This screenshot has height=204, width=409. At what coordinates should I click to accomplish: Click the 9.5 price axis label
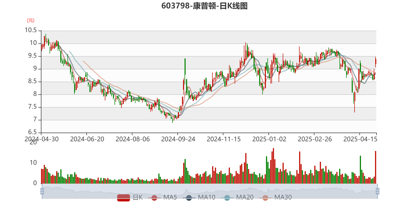32,56
